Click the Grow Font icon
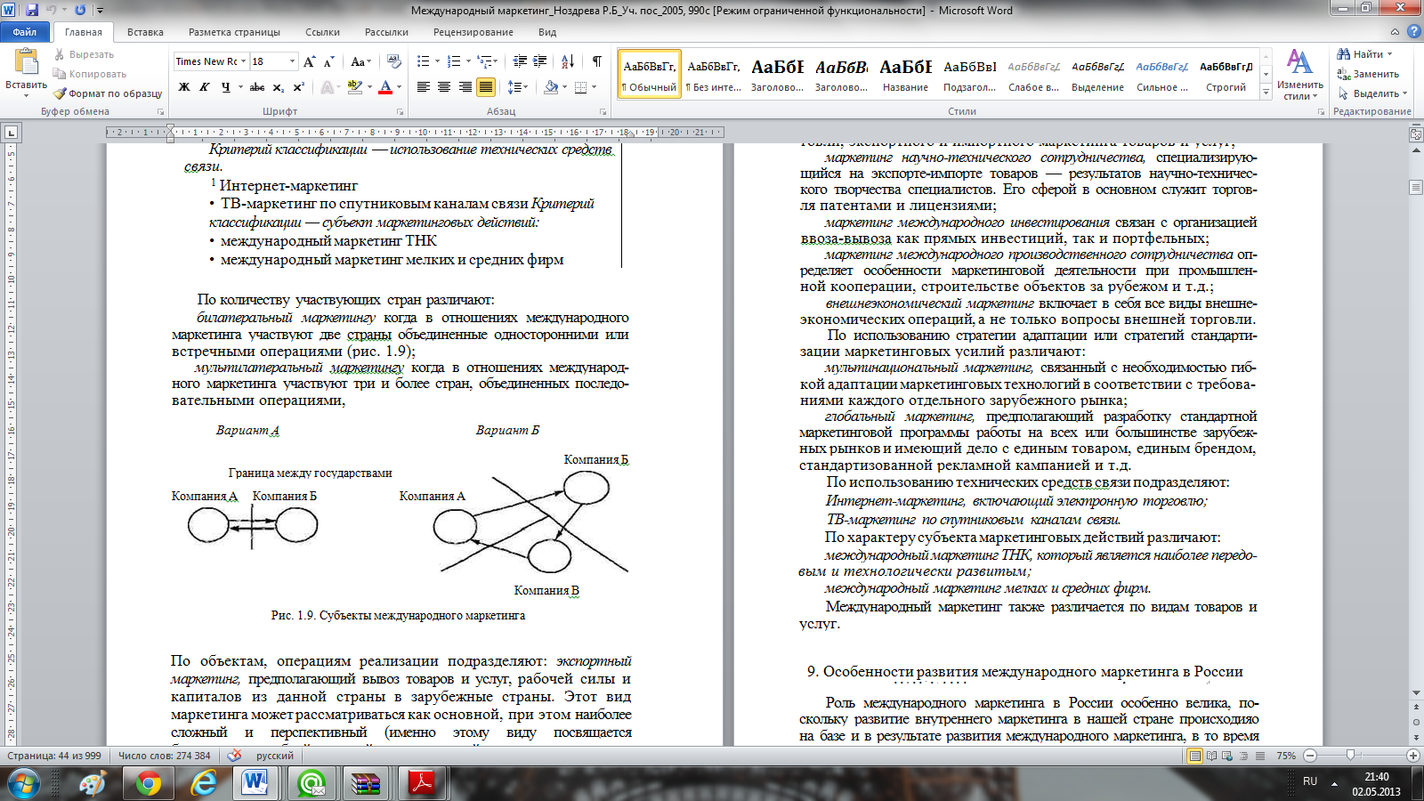The image size is (1424, 801). [309, 61]
